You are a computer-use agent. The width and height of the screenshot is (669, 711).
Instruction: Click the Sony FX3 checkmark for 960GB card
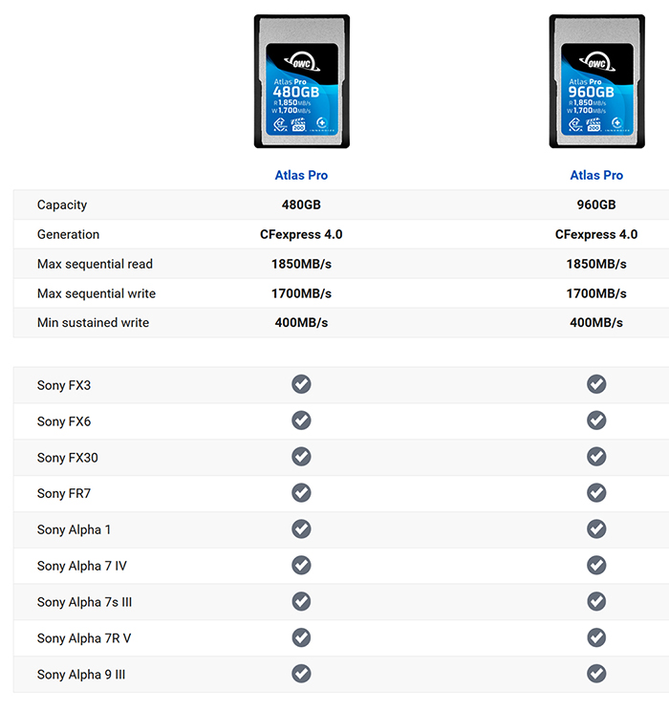coord(596,384)
